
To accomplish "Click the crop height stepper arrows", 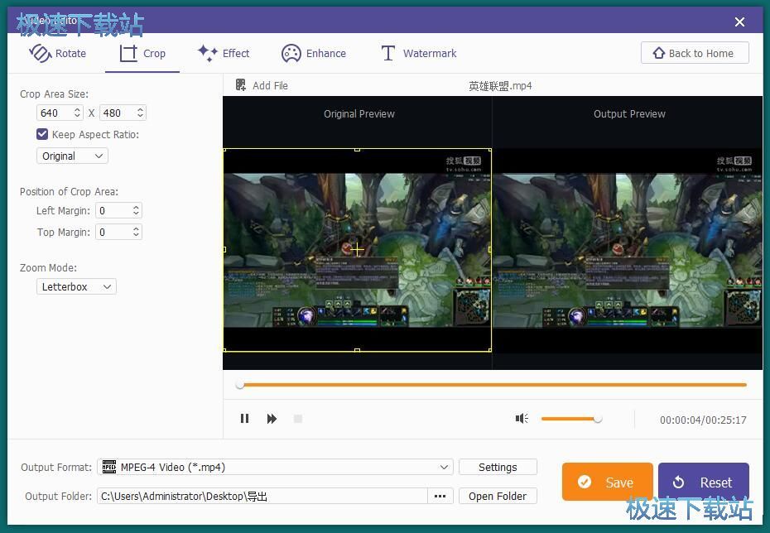I will pyautogui.click(x=141, y=113).
